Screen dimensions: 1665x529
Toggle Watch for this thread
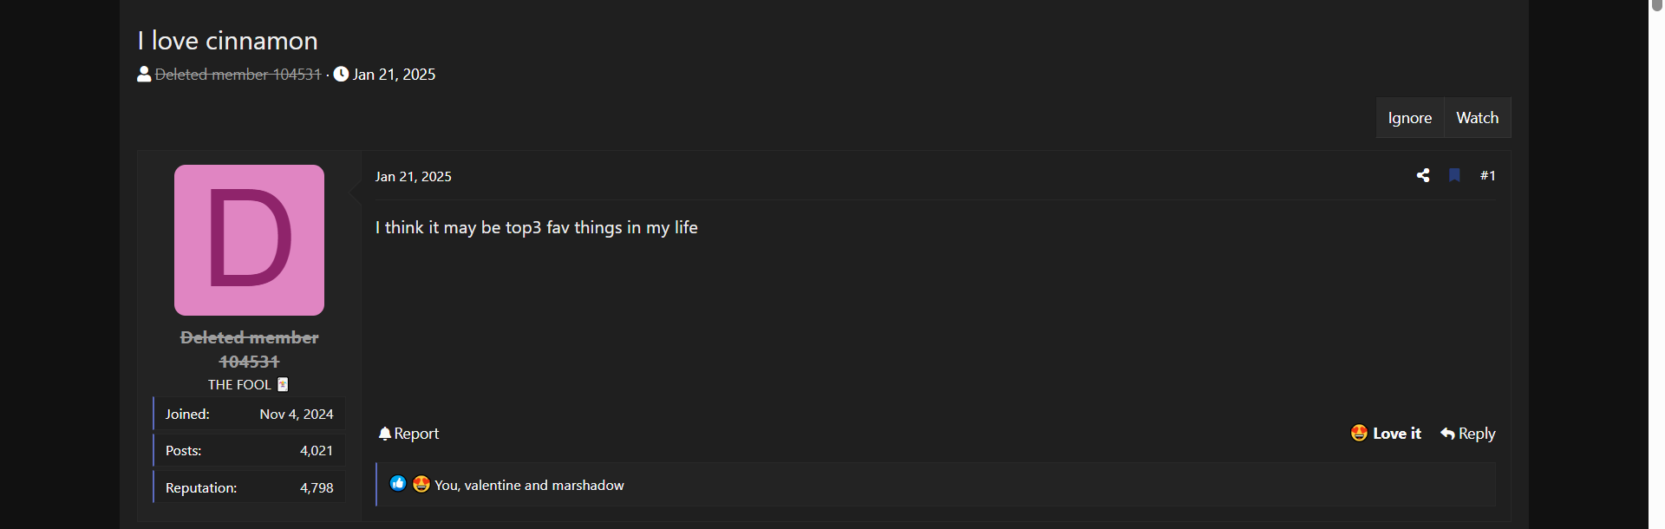[x=1477, y=118]
